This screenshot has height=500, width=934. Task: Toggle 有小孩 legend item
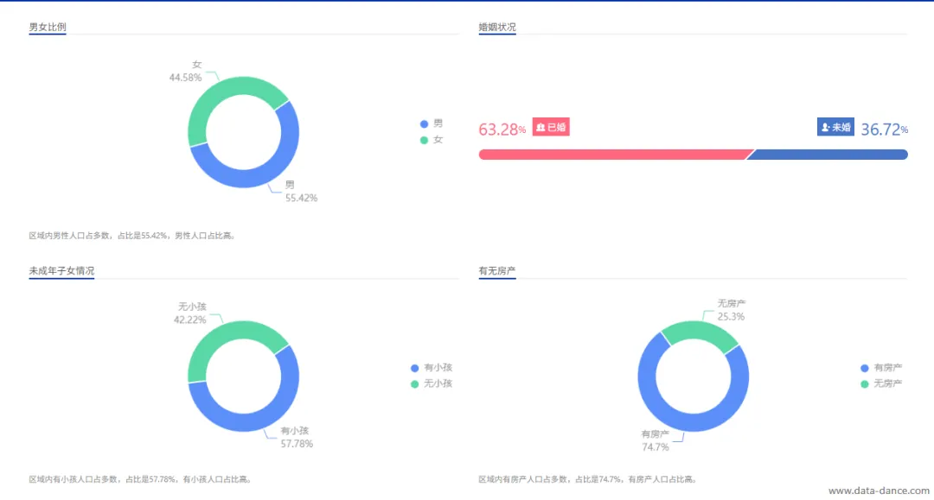pyautogui.click(x=432, y=368)
